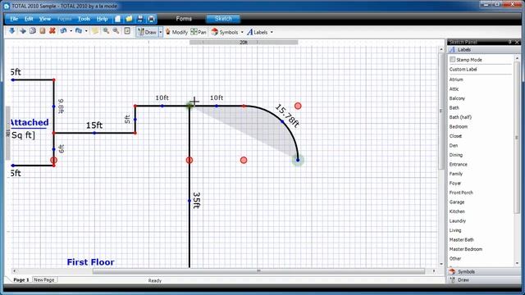The image size is (525, 295).
Task: Click the blue down-arrow toolbar icon
Action: pyautogui.click(x=12, y=31)
